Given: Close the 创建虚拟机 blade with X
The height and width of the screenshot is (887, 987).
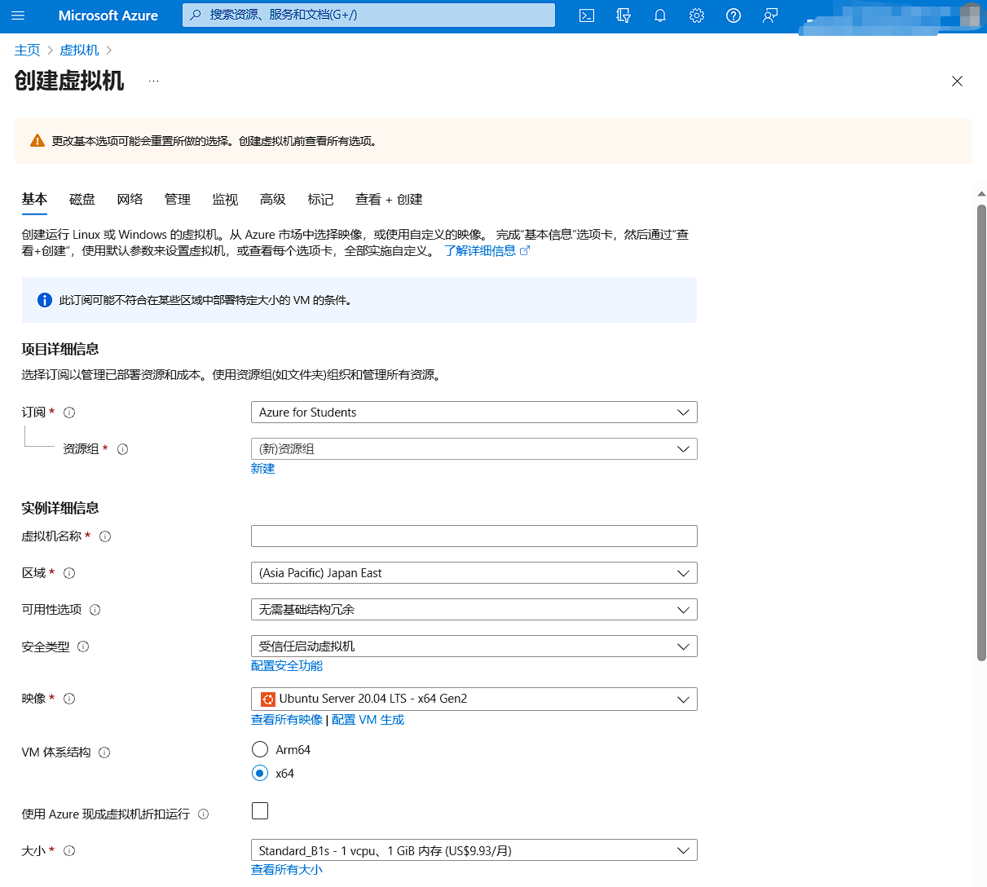Looking at the screenshot, I should pos(958,81).
